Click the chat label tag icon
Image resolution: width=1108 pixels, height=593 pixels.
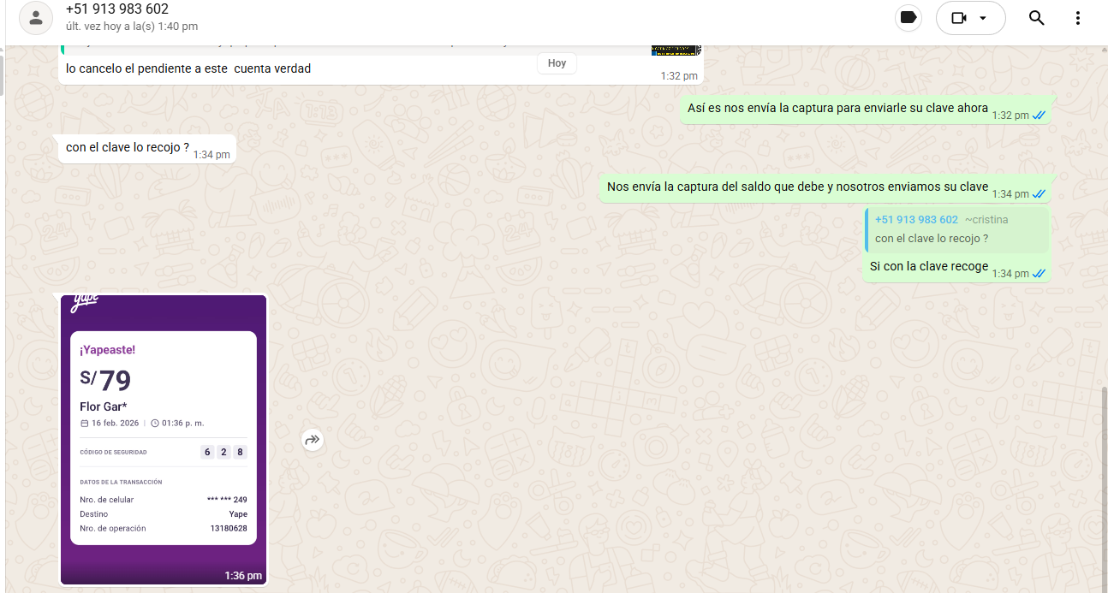[x=908, y=18]
